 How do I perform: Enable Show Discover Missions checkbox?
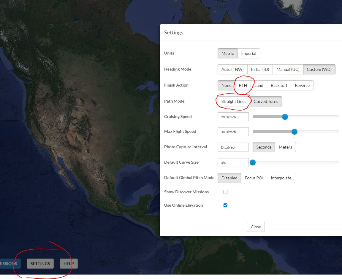click(x=226, y=192)
